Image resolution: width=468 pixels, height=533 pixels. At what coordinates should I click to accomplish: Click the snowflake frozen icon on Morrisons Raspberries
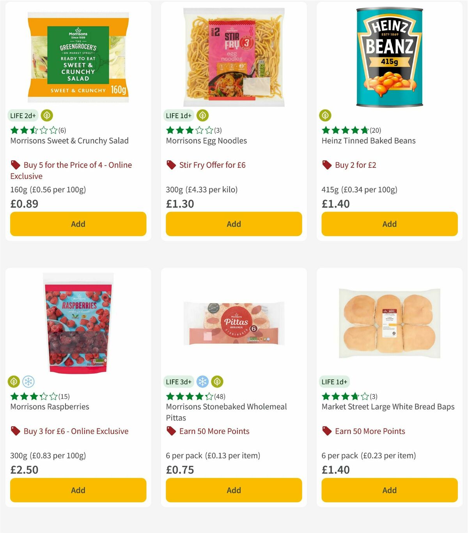(29, 382)
